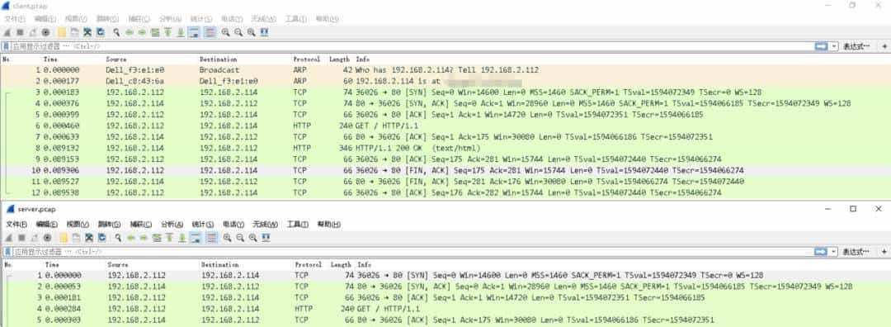Viewport: 891px width, 327px height.
Task: Select packet 6 GET / HTTP/1.1 in client.pcap
Action: point(445,126)
